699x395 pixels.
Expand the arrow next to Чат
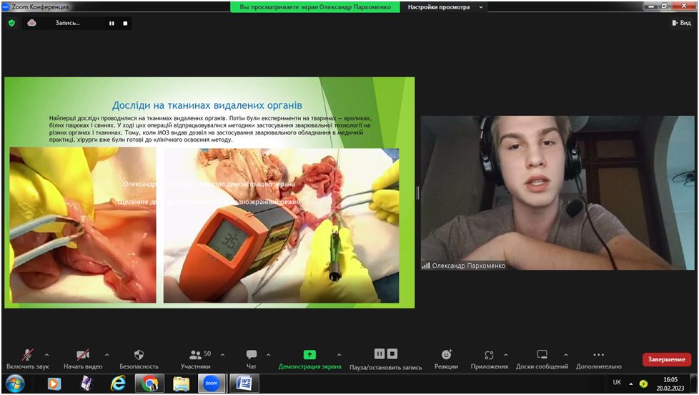tap(268, 355)
